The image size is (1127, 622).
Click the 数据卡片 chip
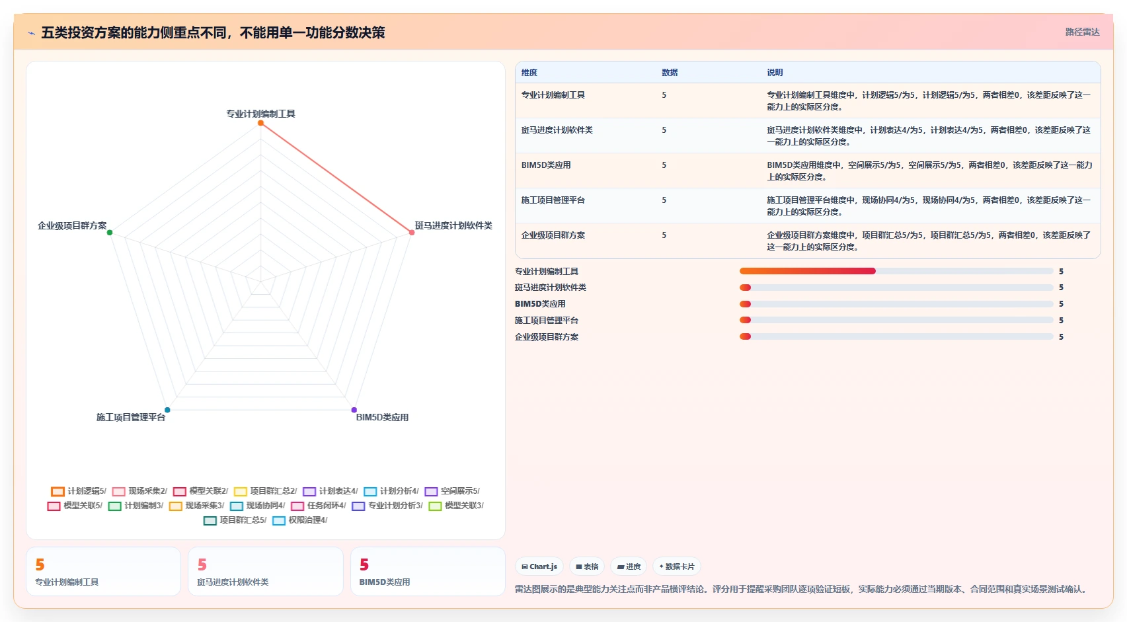coord(677,566)
